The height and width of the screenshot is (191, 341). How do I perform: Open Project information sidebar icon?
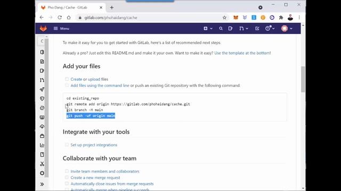(x=42, y=52)
